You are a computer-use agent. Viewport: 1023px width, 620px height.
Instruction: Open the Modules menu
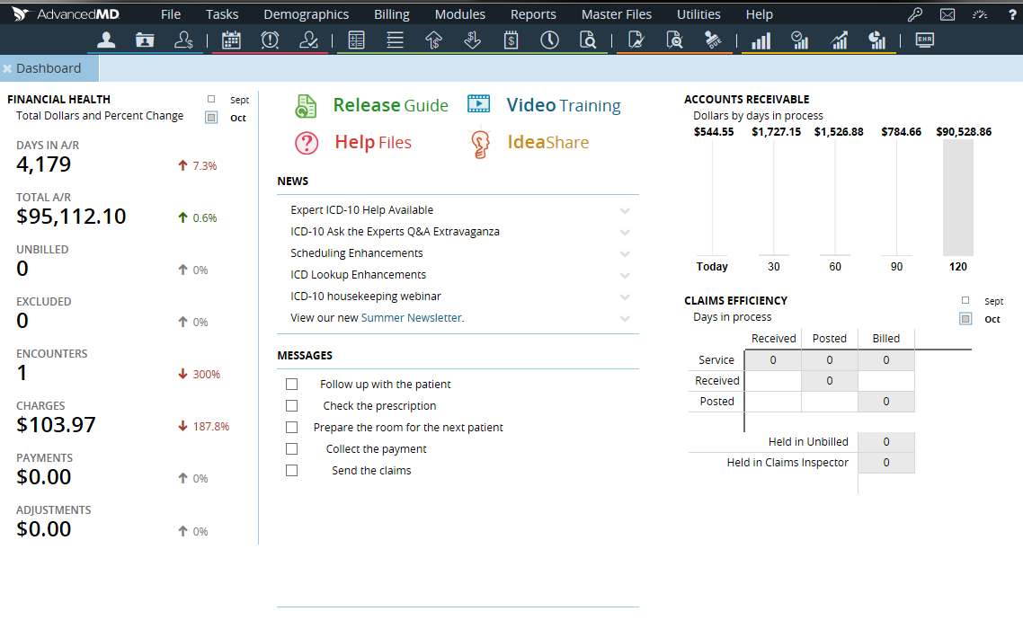click(x=460, y=14)
